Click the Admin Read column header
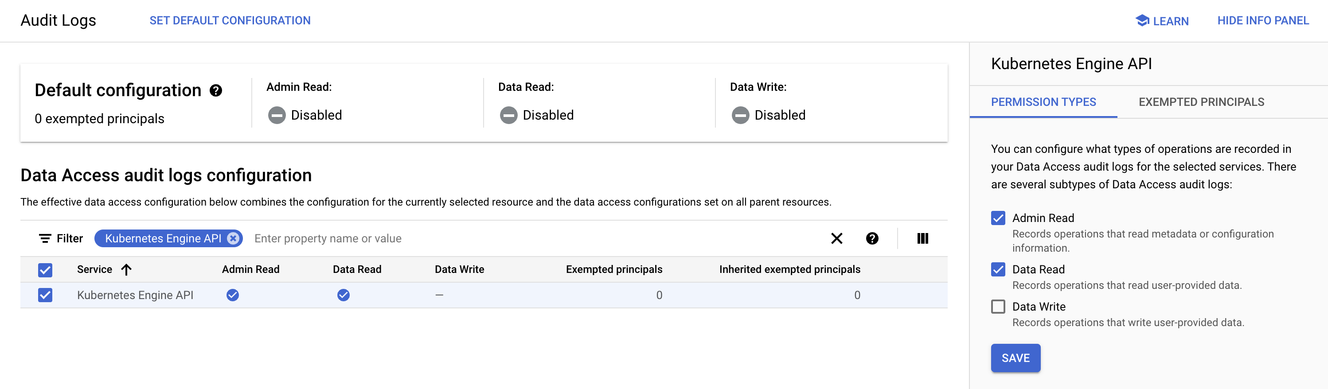 point(250,269)
